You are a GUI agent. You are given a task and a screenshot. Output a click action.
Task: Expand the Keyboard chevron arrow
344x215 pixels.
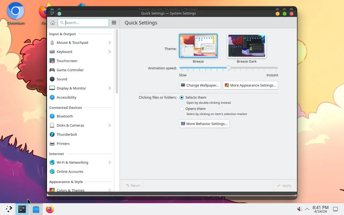(x=110, y=52)
